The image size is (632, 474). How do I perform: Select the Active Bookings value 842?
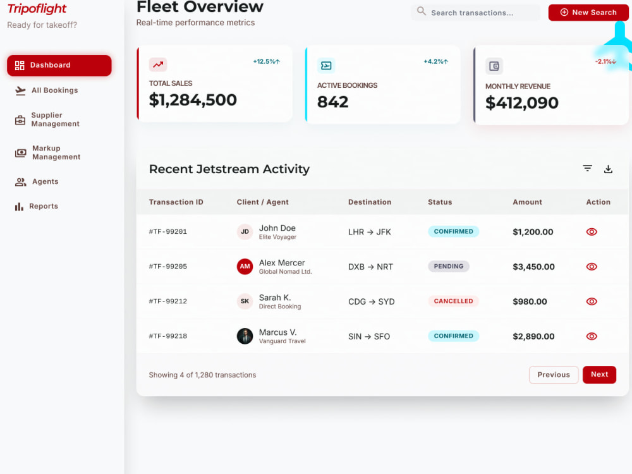[333, 102]
